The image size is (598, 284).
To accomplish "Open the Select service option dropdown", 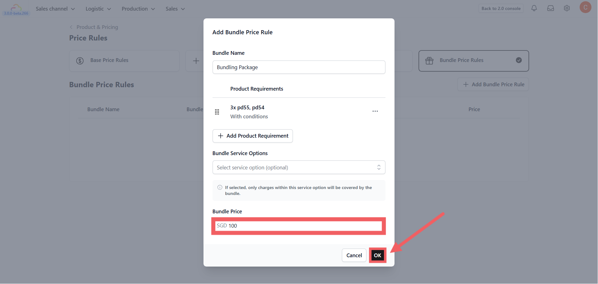I will [x=299, y=168].
